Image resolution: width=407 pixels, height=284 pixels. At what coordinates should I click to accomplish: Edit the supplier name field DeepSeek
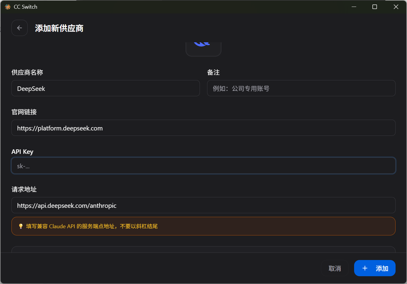pyautogui.click(x=106, y=88)
